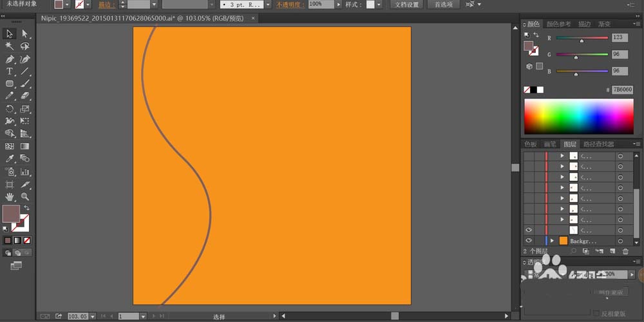
Task: Select the Magic Wand tool
Action: [x=10, y=46]
